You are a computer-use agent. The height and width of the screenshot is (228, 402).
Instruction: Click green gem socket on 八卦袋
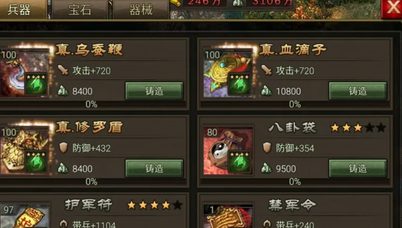click(239, 162)
